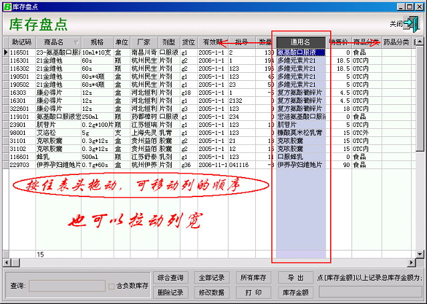Open 修改数据 to edit record

211,292
